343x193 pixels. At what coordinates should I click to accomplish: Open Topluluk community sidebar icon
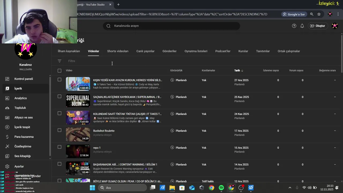7,108
